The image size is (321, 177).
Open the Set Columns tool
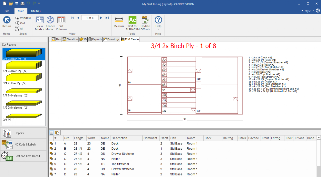(x=61, y=24)
